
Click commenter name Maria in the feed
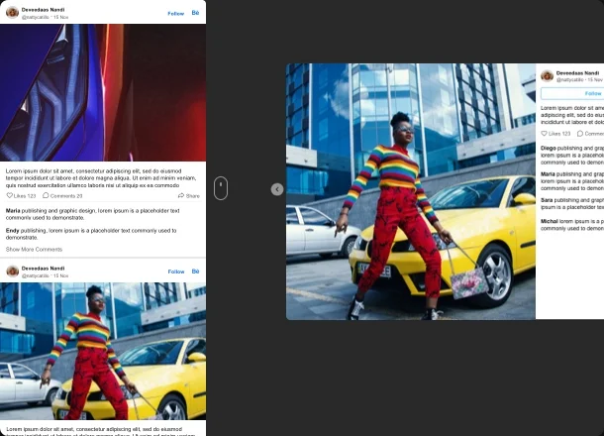tap(13, 211)
